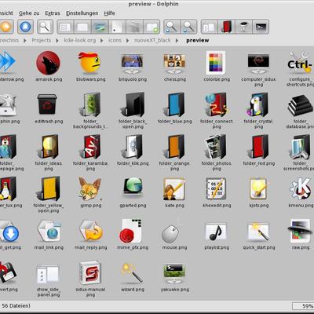Open the Gehe zu menu
The height and width of the screenshot is (314, 314).
click(29, 13)
